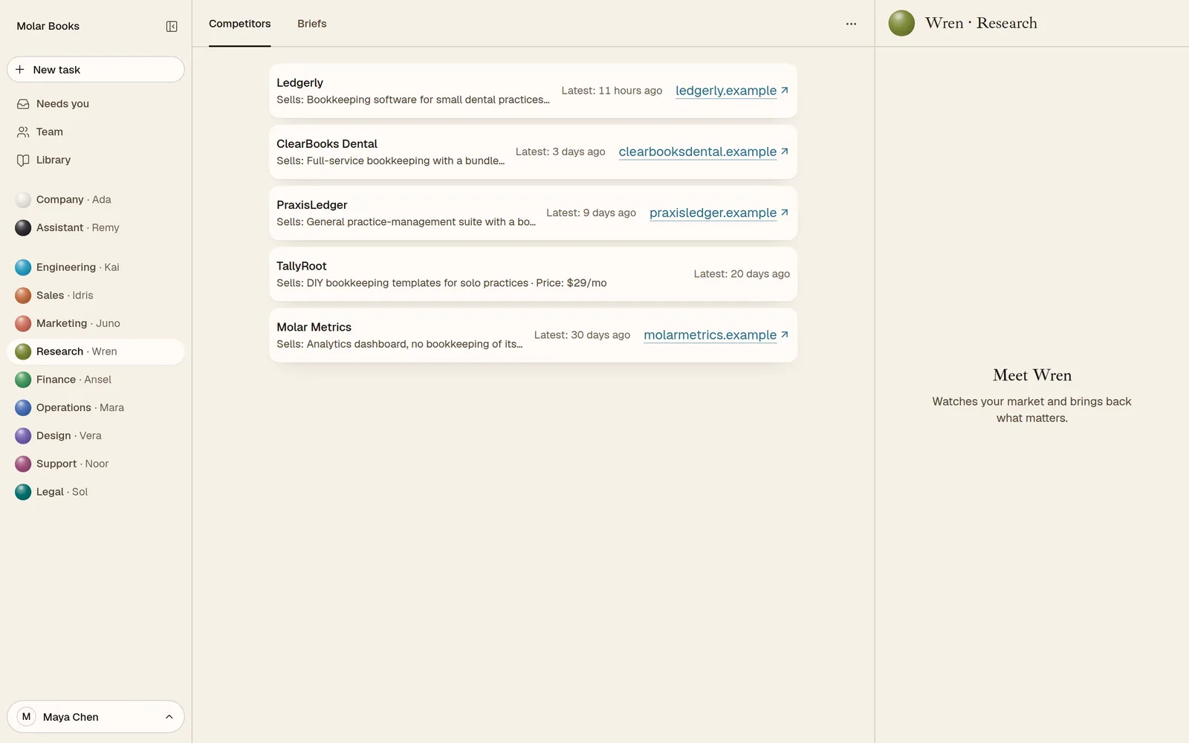Click the 'Meet Wren' heading

(1032, 375)
